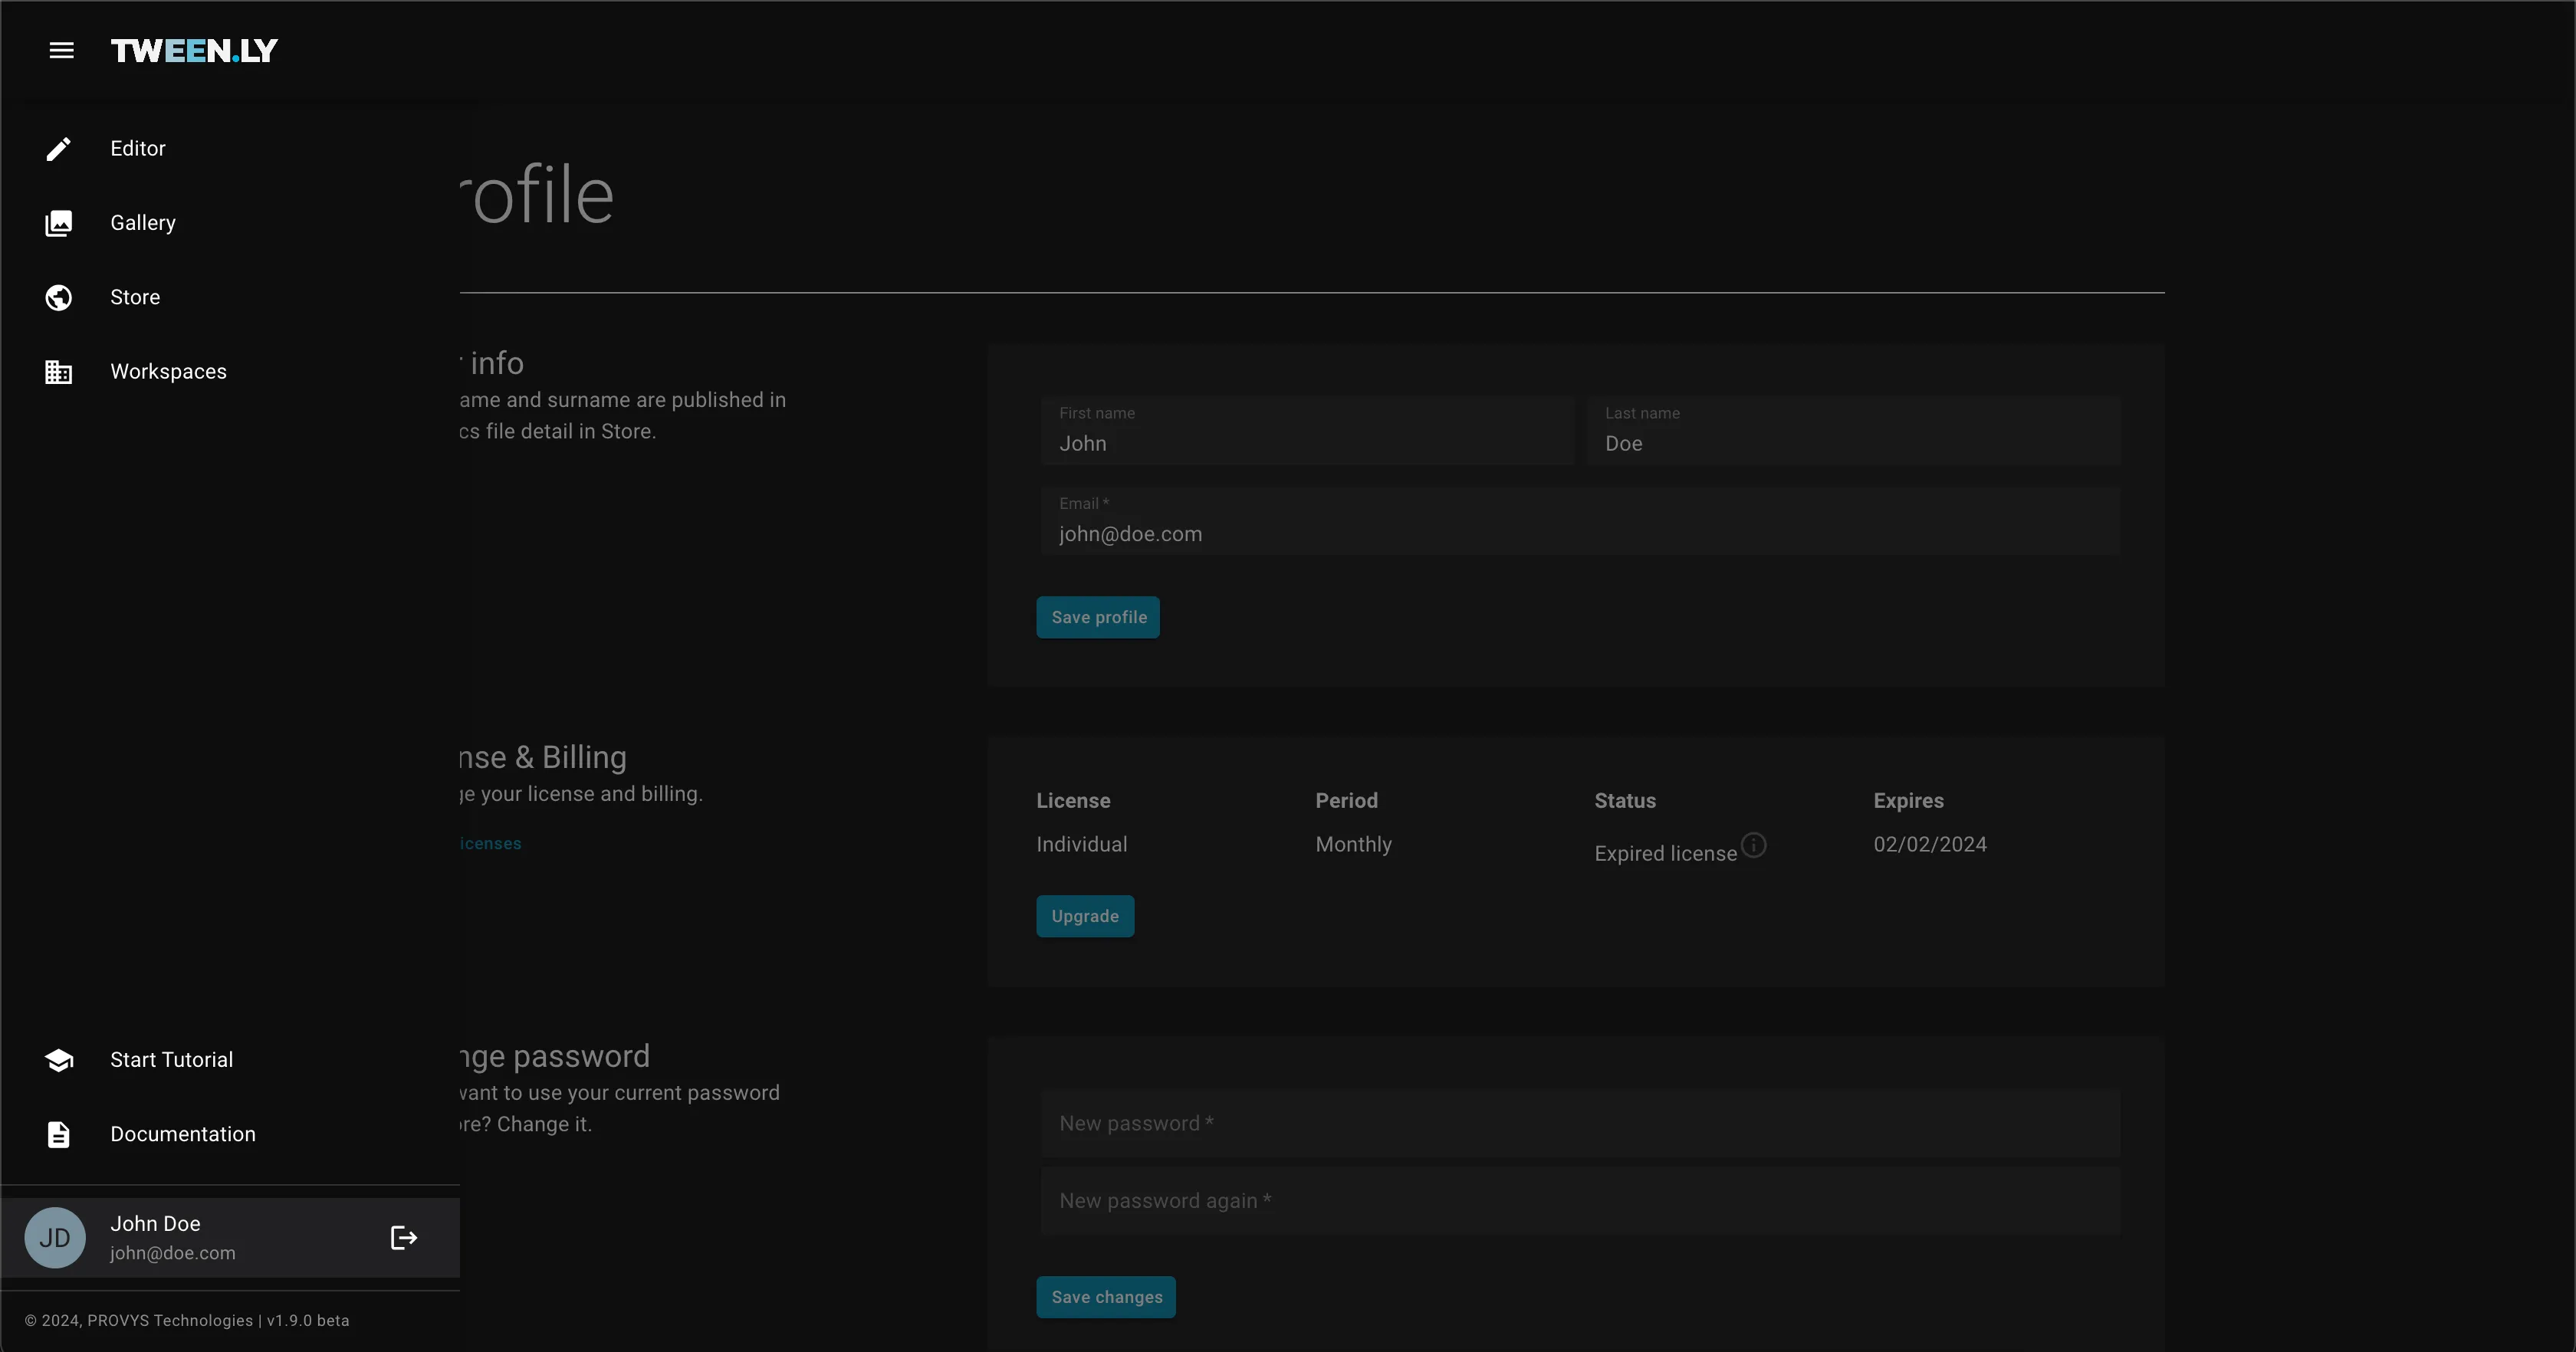This screenshot has width=2576, height=1352.
Task: Click the New password again field
Action: coord(1580,1201)
